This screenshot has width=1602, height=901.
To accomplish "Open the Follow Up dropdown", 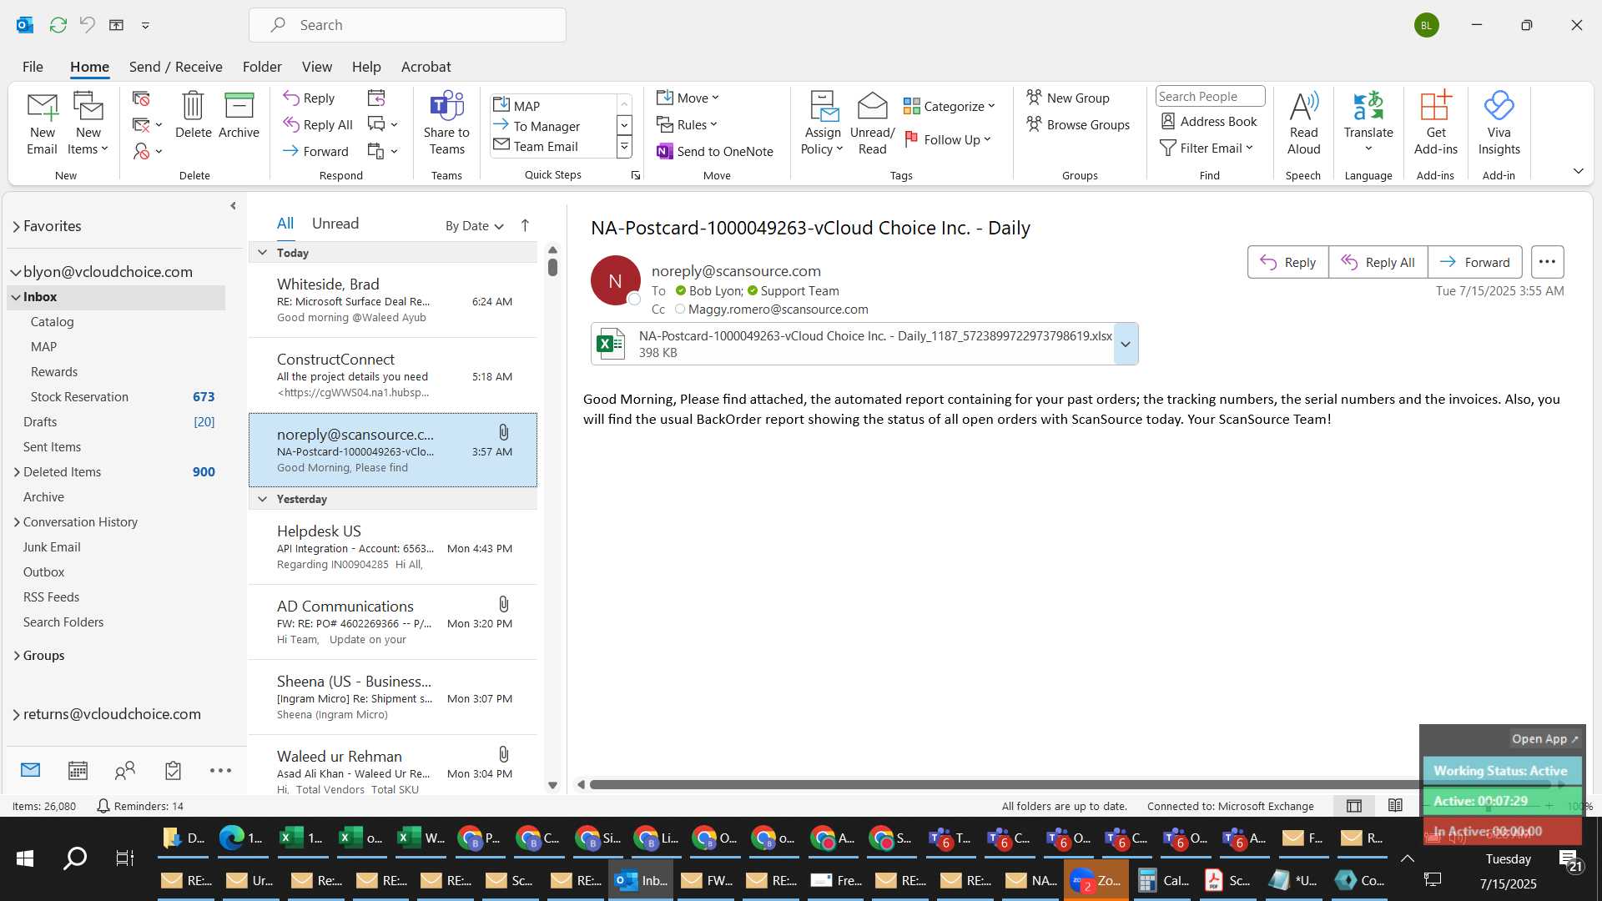I will coord(948,139).
